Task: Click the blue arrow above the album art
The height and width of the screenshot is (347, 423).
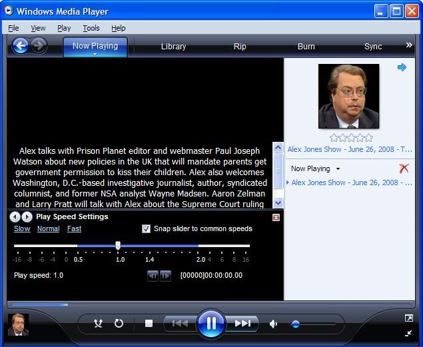Action: 402,67
